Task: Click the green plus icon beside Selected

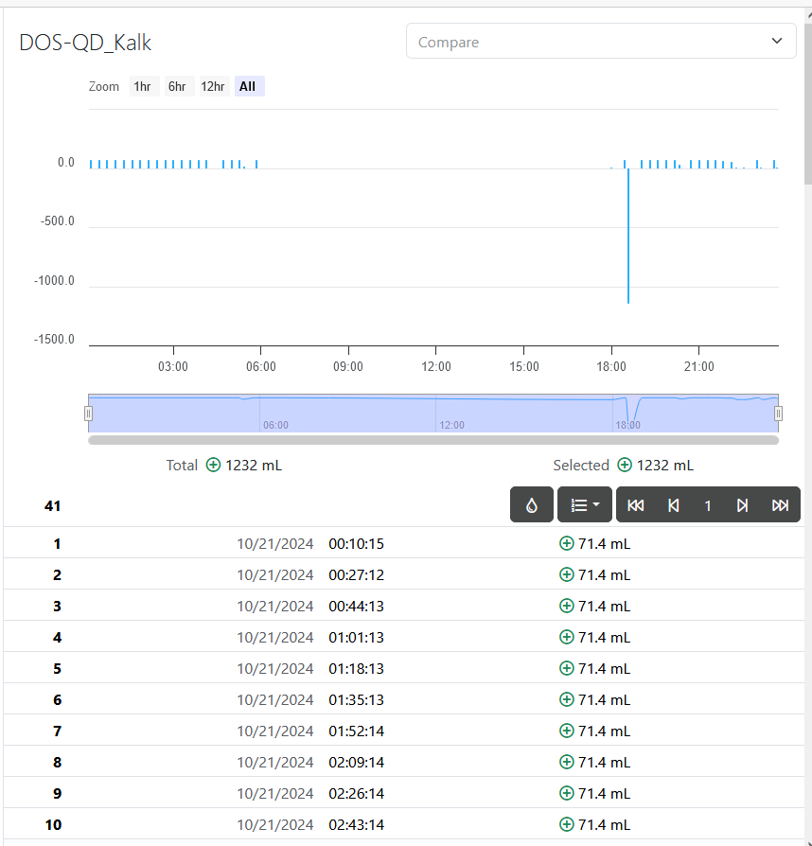Action: (625, 465)
